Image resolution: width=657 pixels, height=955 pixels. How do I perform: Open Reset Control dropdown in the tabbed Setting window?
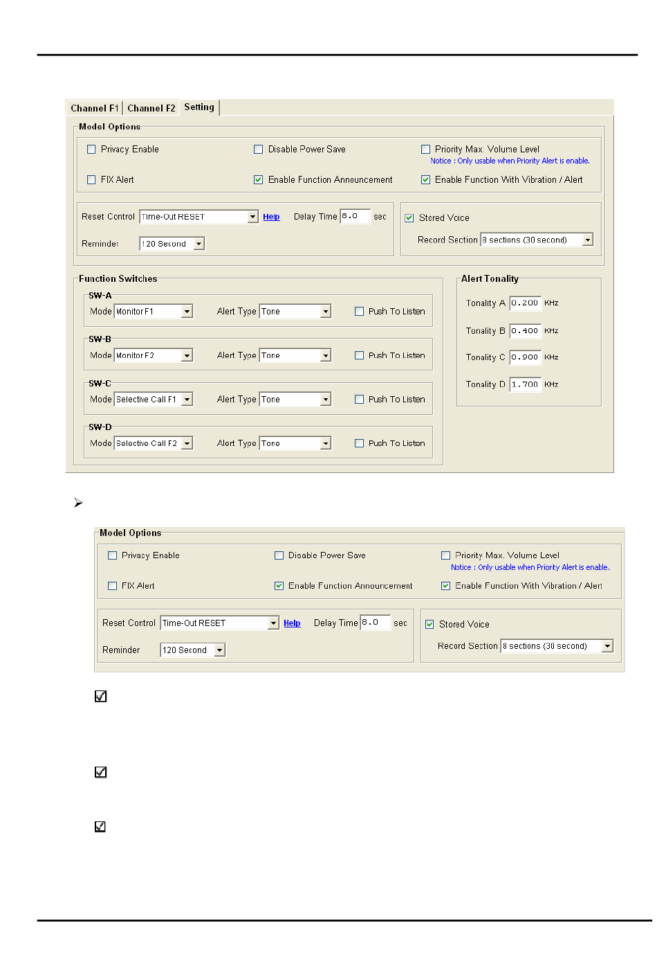point(199,217)
